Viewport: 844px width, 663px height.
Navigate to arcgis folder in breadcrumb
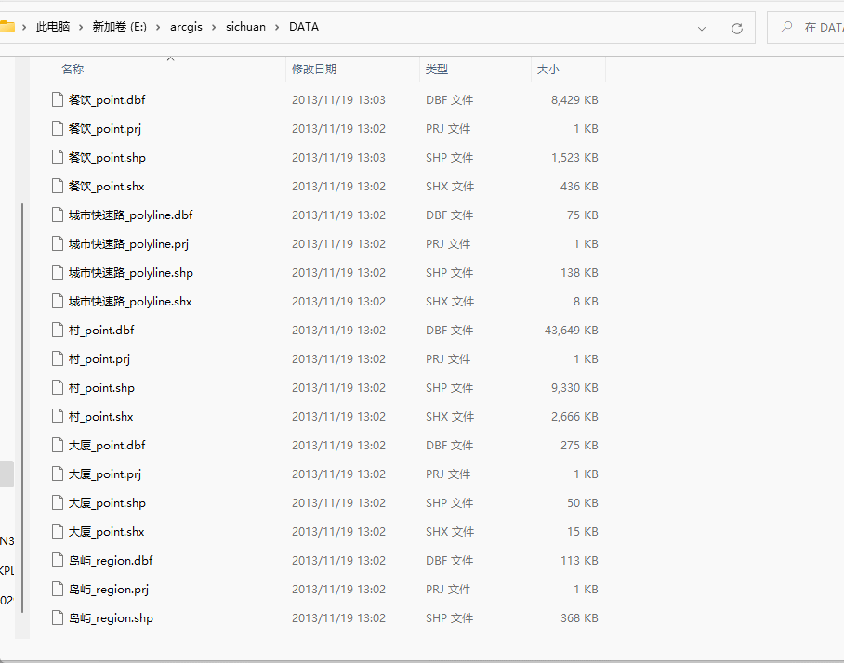coord(186,27)
